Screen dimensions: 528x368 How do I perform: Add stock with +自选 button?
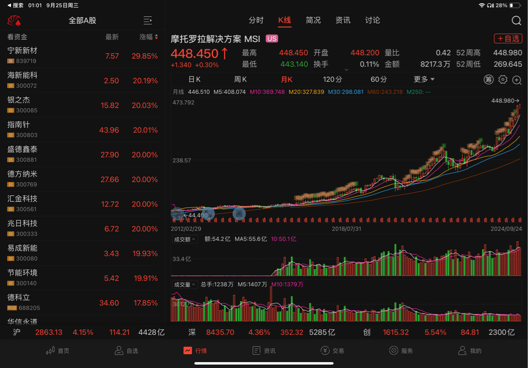pos(508,39)
